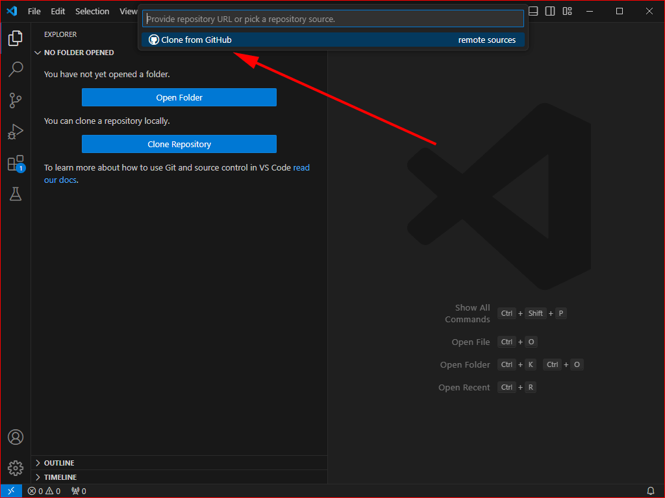
Task: Open the Manage gear icon
Action: (x=16, y=468)
